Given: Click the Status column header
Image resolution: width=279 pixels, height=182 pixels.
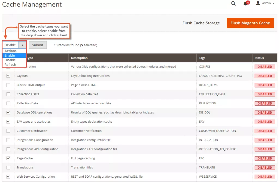Looking at the screenshot, I should 259,58.
